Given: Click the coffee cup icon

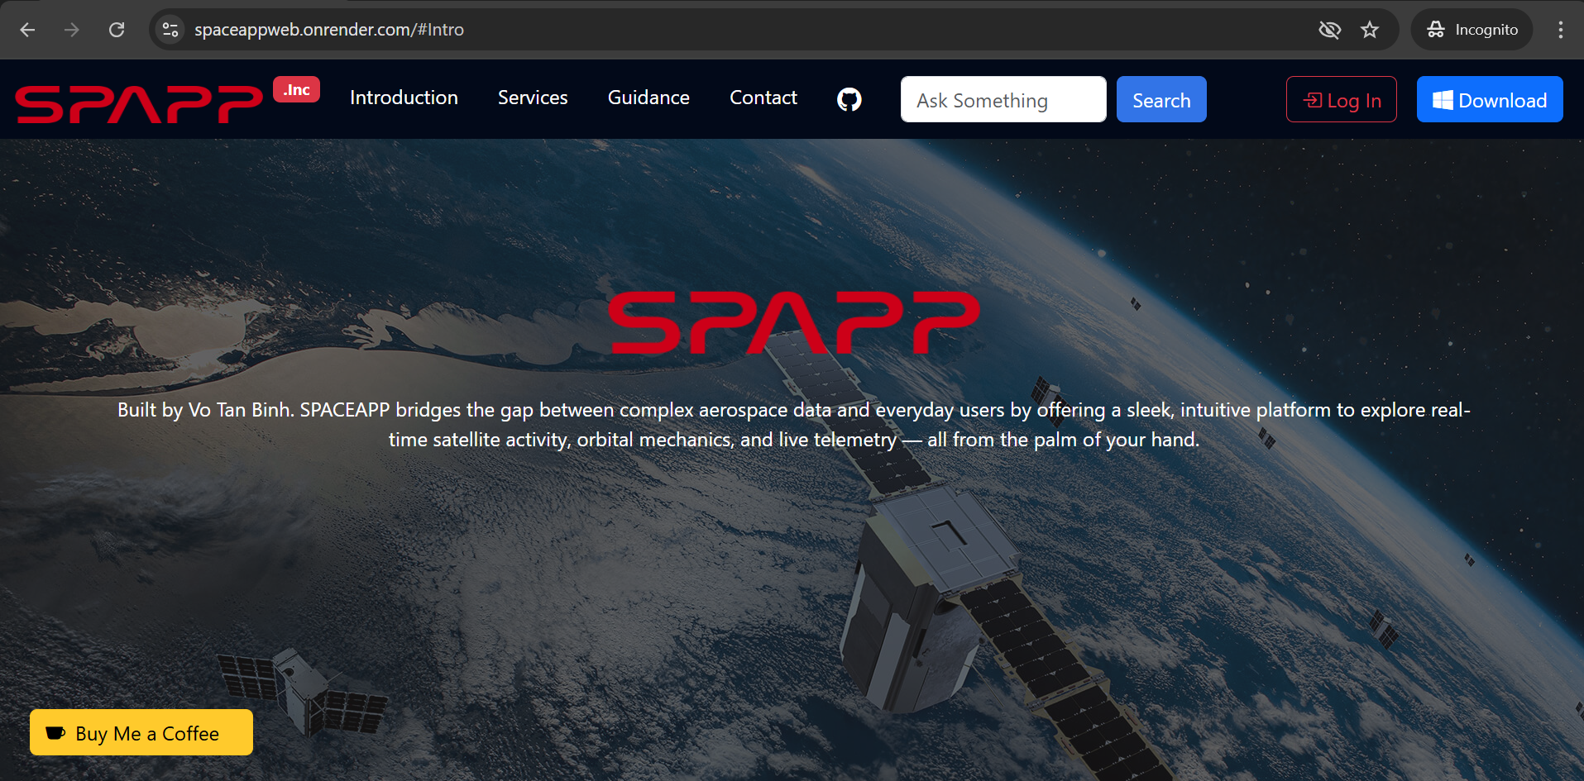Looking at the screenshot, I should click(55, 732).
